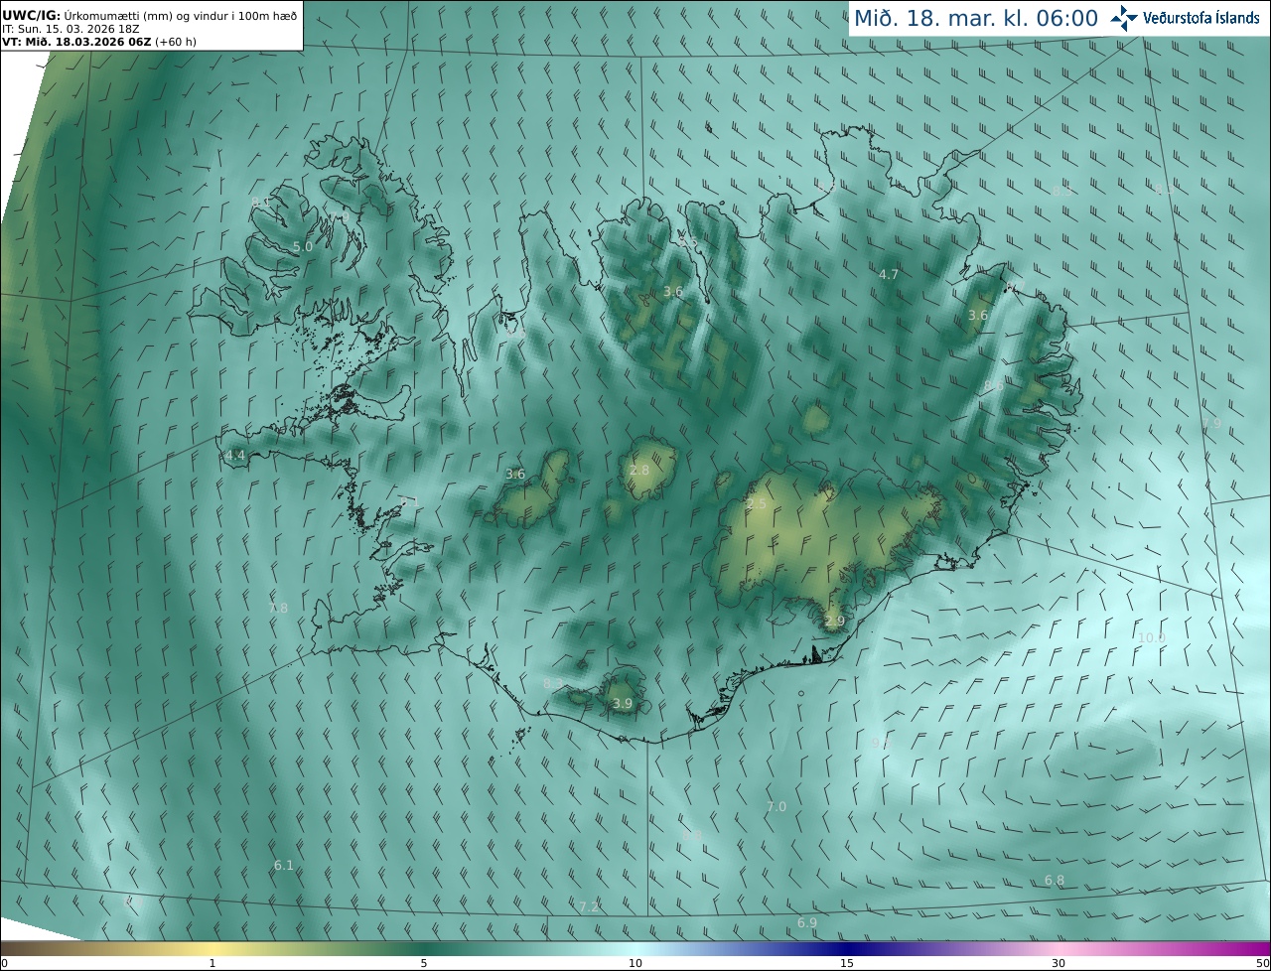
Task: Click the '15' label on the colour scale
Action: (x=847, y=963)
